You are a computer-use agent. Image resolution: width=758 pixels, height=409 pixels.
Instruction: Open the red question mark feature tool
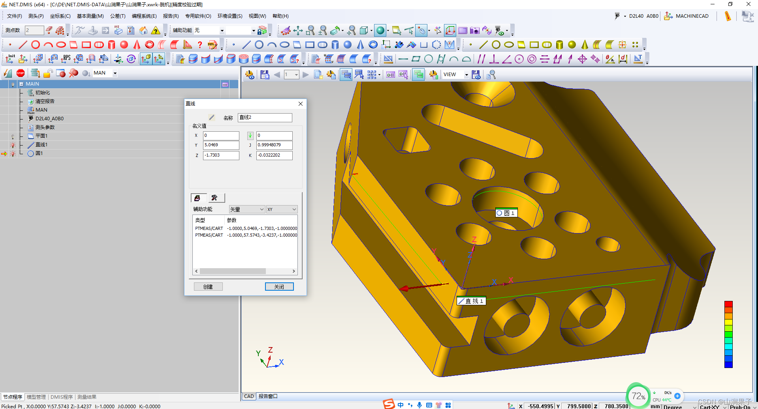[200, 45]
